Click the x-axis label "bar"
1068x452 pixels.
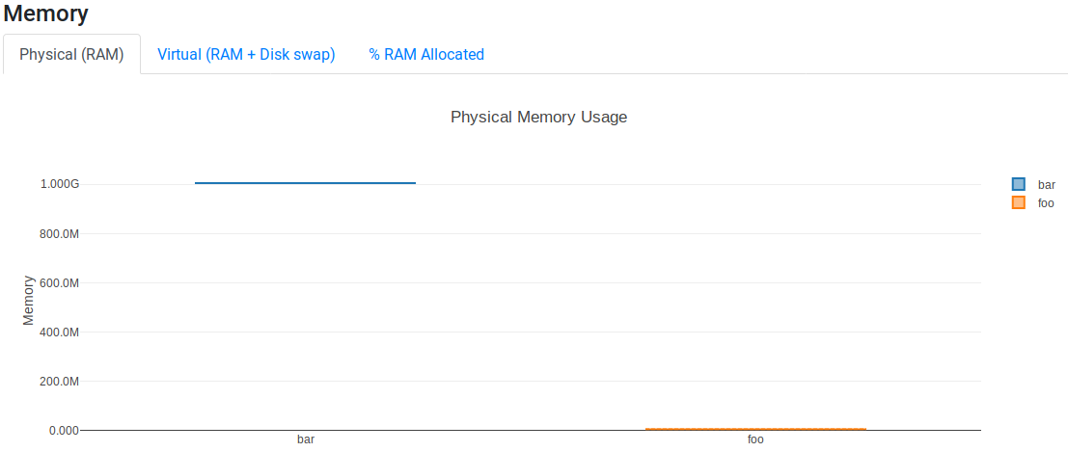(306, 439)
